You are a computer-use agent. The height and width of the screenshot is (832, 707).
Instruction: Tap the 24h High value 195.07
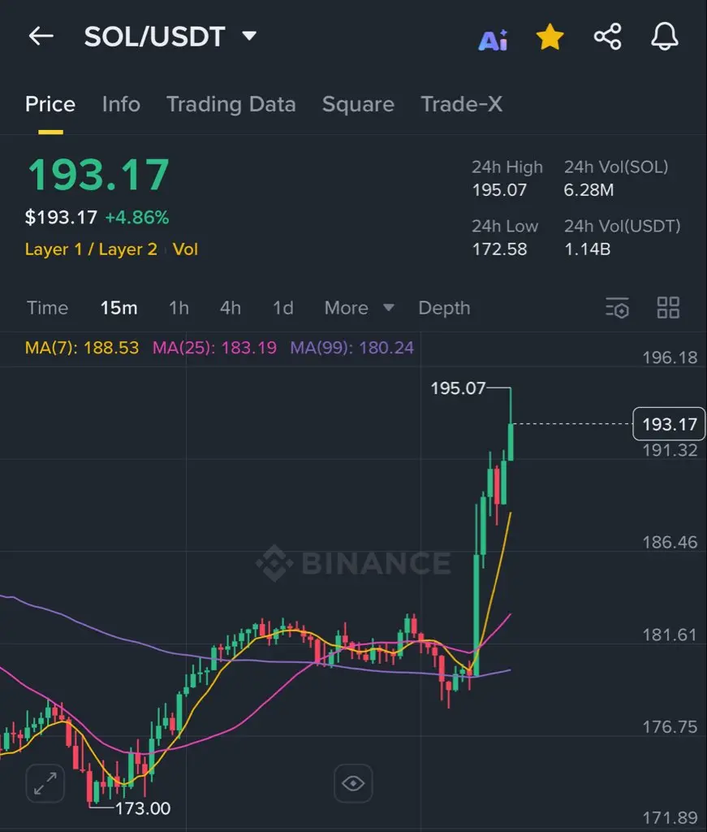pos(499,190)
